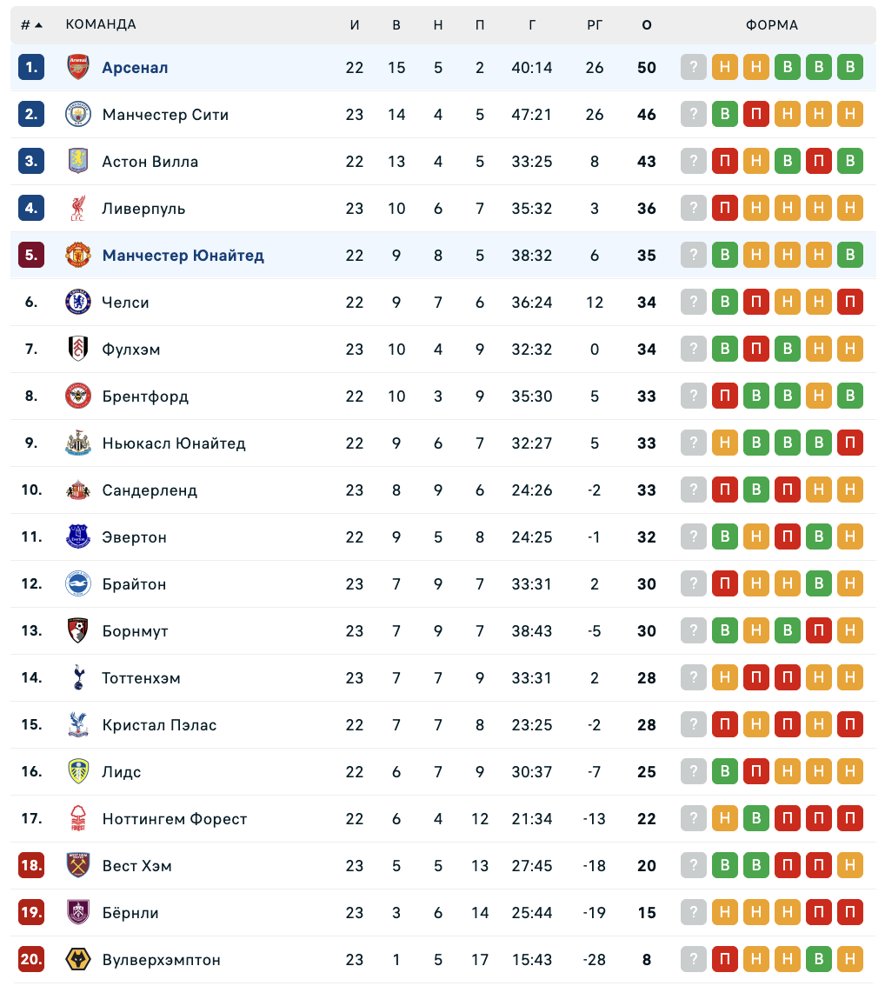Click the Chelsea club crest icon
The height and width of the screenshot is (986, 885).
click(78, 302)
